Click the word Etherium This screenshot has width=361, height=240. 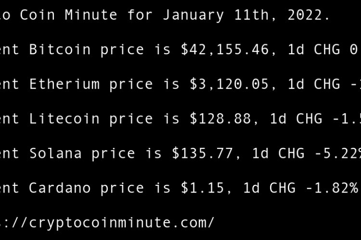tap(64, 84)
